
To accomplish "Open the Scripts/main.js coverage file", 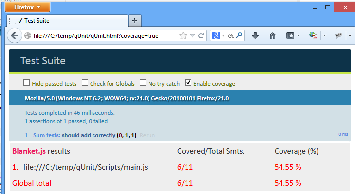I will 85,167.
